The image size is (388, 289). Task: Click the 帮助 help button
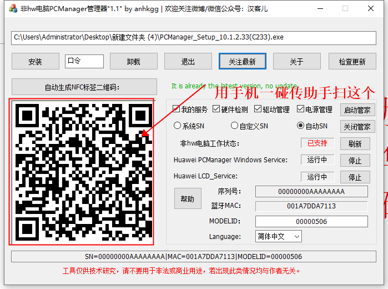pos(188,198)
